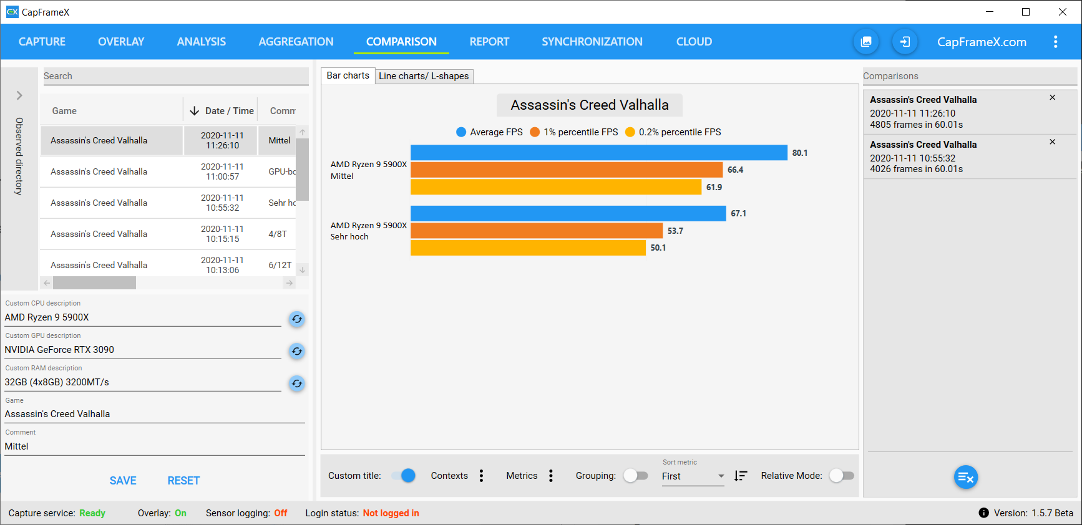Click the Custom CPU description field
Screen dimensions: 1082x525
pos(143,317)
